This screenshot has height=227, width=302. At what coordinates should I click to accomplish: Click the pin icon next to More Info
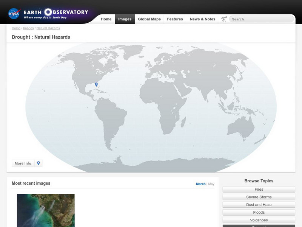(39, 163)
